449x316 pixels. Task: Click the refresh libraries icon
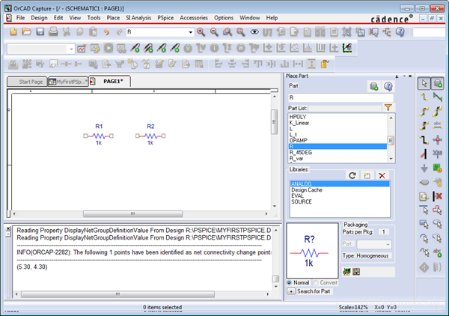click(352, 174)
